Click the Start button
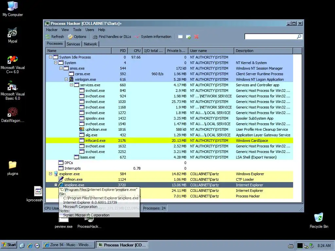The height and width of the screenshot is (251, 335). (x=9, y=245)
